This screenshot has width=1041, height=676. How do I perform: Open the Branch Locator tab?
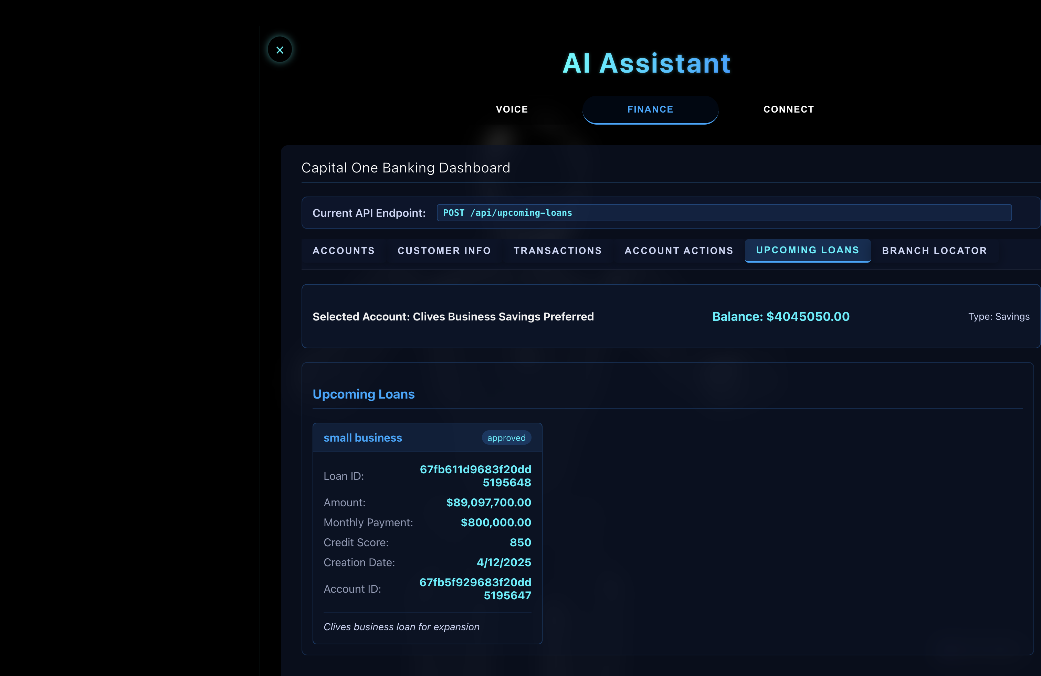(934, 251)
